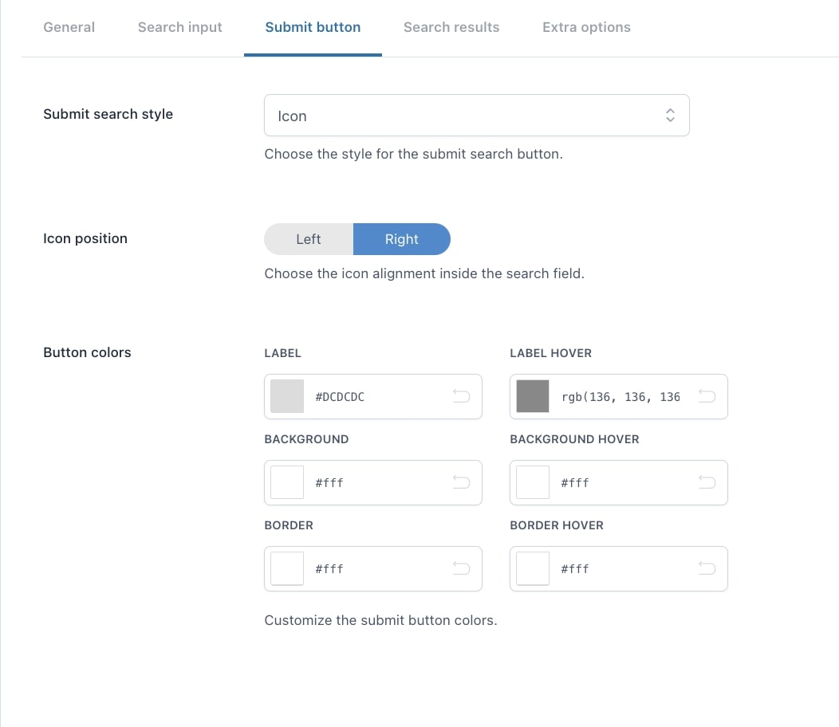Image resolution: width=839 pixels, height=727 pixels.
Task: Set icon position to Left
Action: tap(309, 239)
